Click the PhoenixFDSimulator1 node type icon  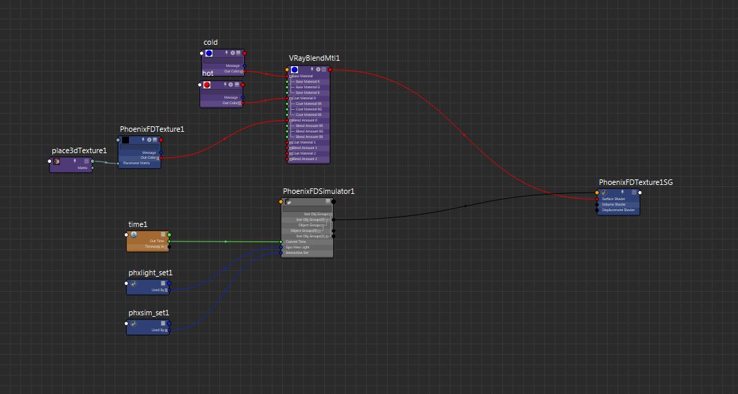point(288,201)
